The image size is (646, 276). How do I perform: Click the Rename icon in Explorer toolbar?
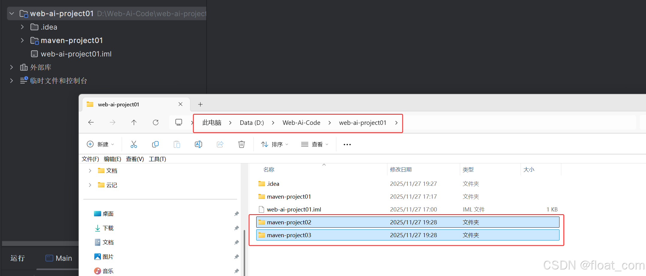pos(198,145)
